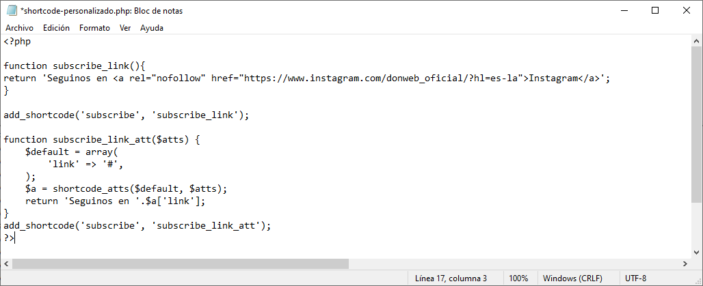
Task: Click the horizontal scrollbar left arrow
Action: point(6,263)
